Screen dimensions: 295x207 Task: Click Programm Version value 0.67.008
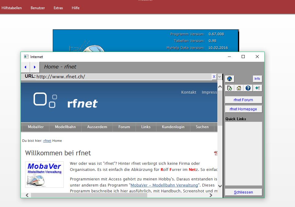[216, 34]
